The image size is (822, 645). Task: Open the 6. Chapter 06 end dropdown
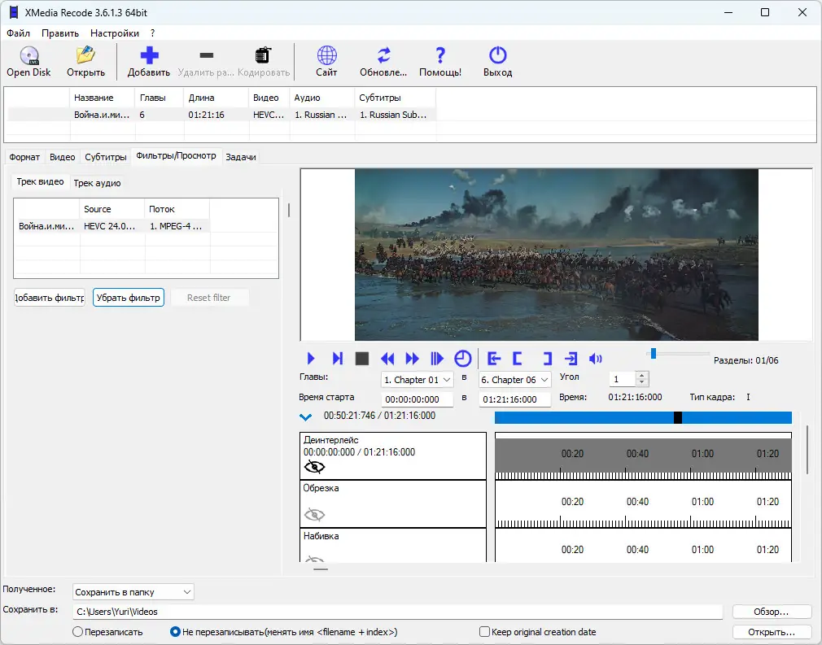point(515,380)
